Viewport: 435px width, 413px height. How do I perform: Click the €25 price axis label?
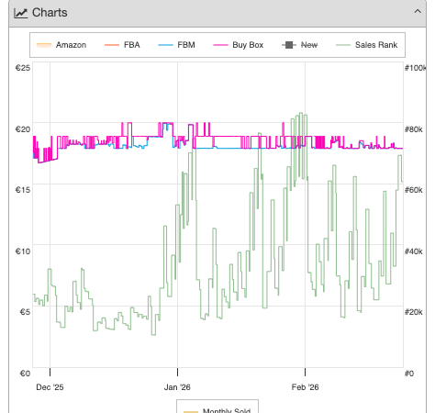(23, 68)
